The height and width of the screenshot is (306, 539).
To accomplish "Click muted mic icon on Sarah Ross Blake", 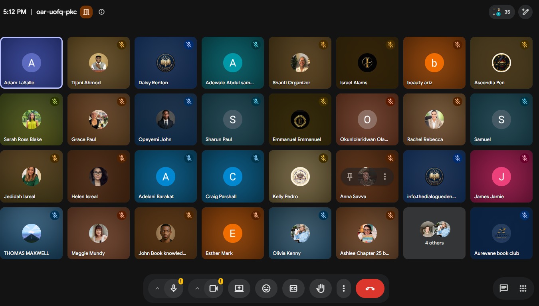I will click(x=55, y=101).
